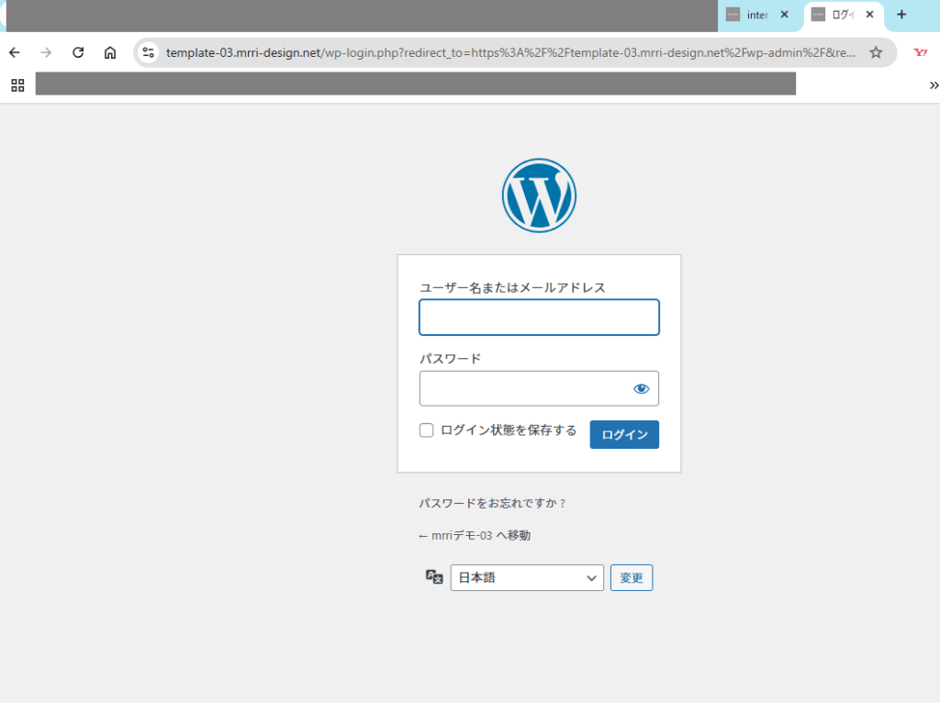Focus the username or email field
940x703 pixels.
[539, 318]
